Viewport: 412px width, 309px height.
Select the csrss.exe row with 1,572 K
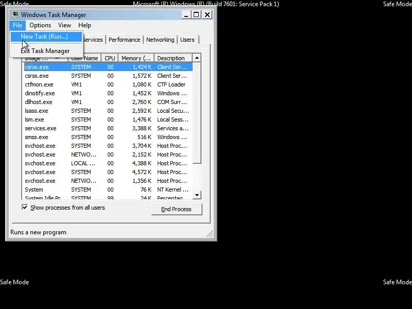108,76
